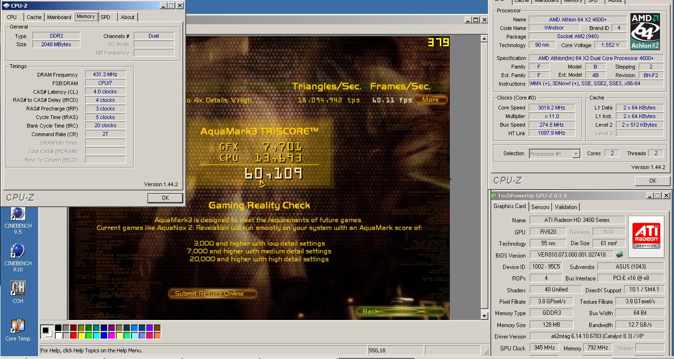Open the CINEBENCH 9.5 desktop shortcut

18,221
